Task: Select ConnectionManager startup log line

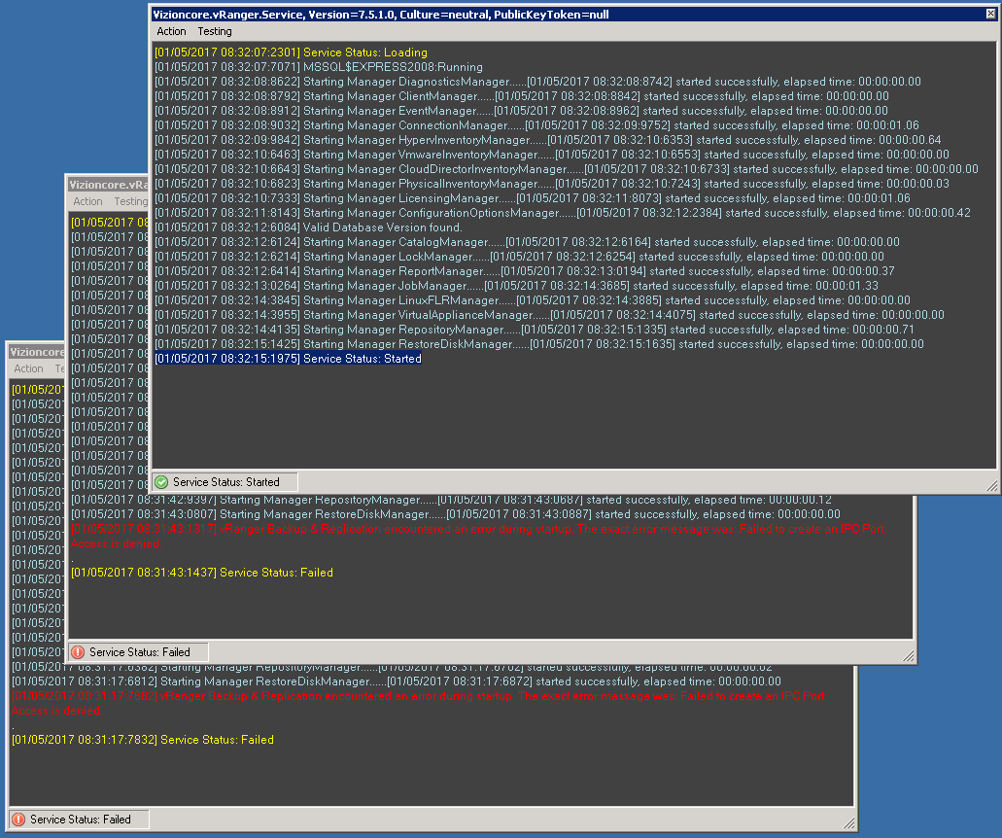Action: coord(536,126)
